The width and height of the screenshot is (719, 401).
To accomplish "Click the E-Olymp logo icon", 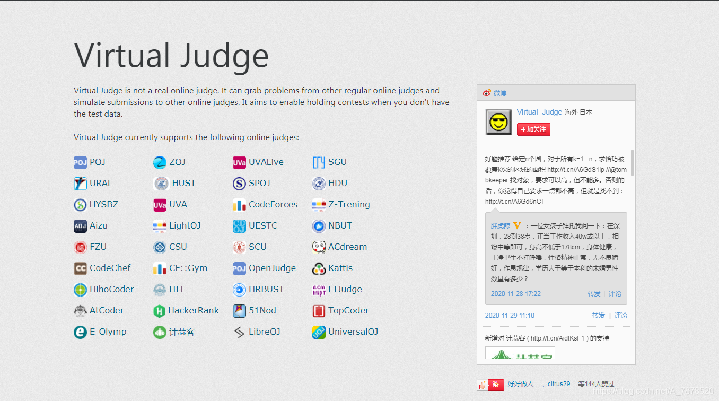I will 80,332.
